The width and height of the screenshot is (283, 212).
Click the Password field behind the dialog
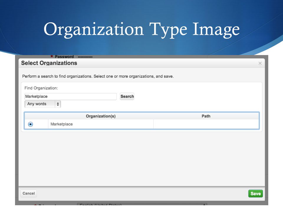(x=142, y=57)
